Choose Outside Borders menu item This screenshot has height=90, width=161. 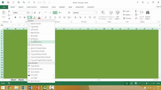tap(41, 42)
